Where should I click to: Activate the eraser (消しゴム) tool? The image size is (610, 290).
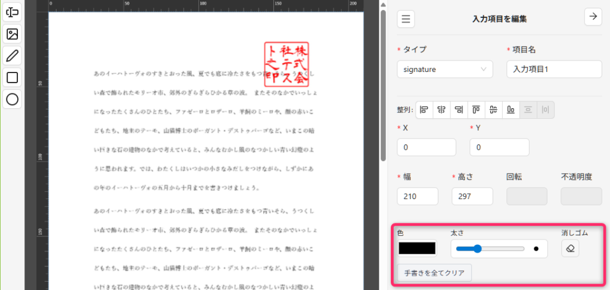tap(570, 249)
